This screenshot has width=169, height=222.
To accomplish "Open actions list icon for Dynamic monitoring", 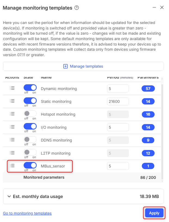I will (x=12, y=88).
